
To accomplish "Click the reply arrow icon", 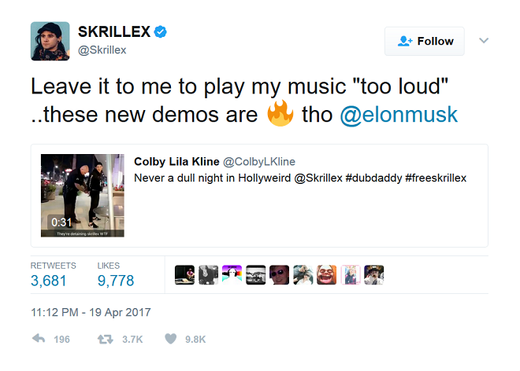I will (x=39, y=339).
